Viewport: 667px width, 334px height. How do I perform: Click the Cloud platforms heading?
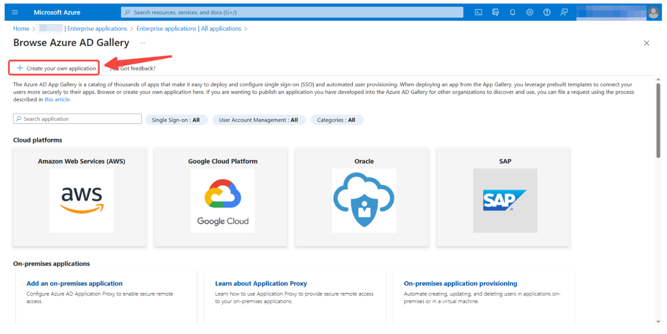pyautogui.click(x=38, y=140)
